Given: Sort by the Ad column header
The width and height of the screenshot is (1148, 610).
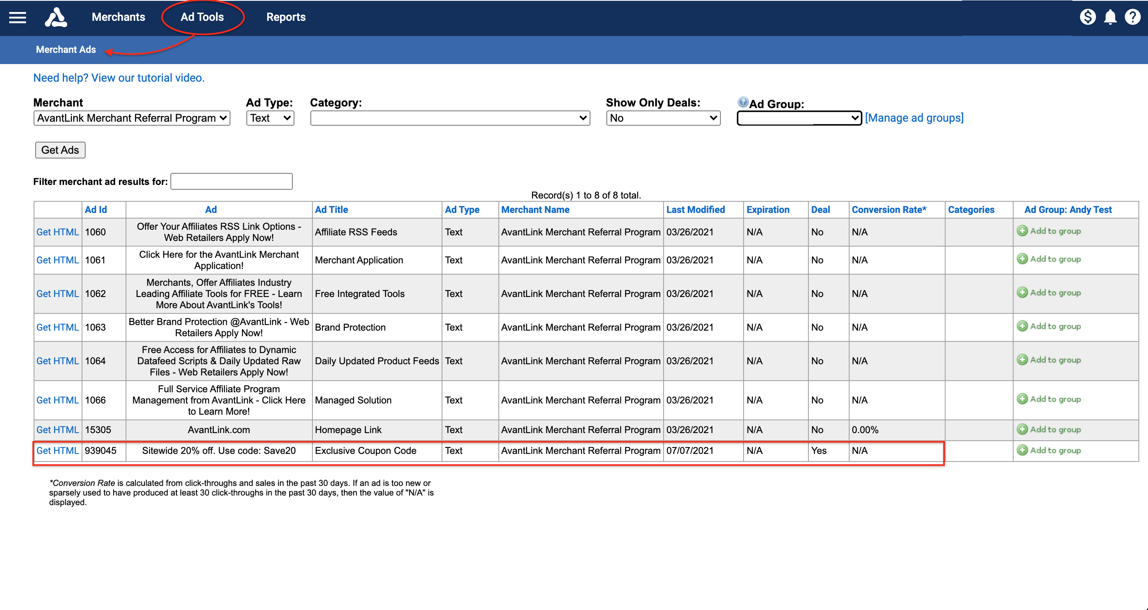Looking at the screenshot, I should (211, 210).
